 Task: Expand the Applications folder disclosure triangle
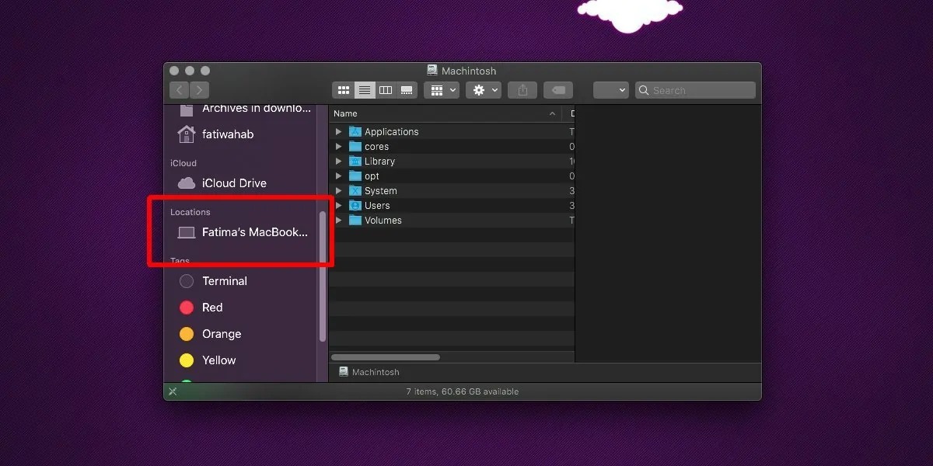pyautogui.click(x=338, y=132)
